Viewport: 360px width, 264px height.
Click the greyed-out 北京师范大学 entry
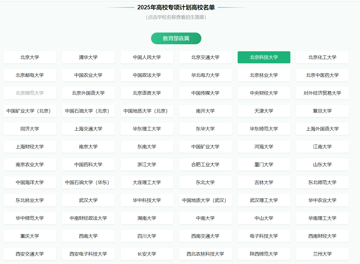30,93
